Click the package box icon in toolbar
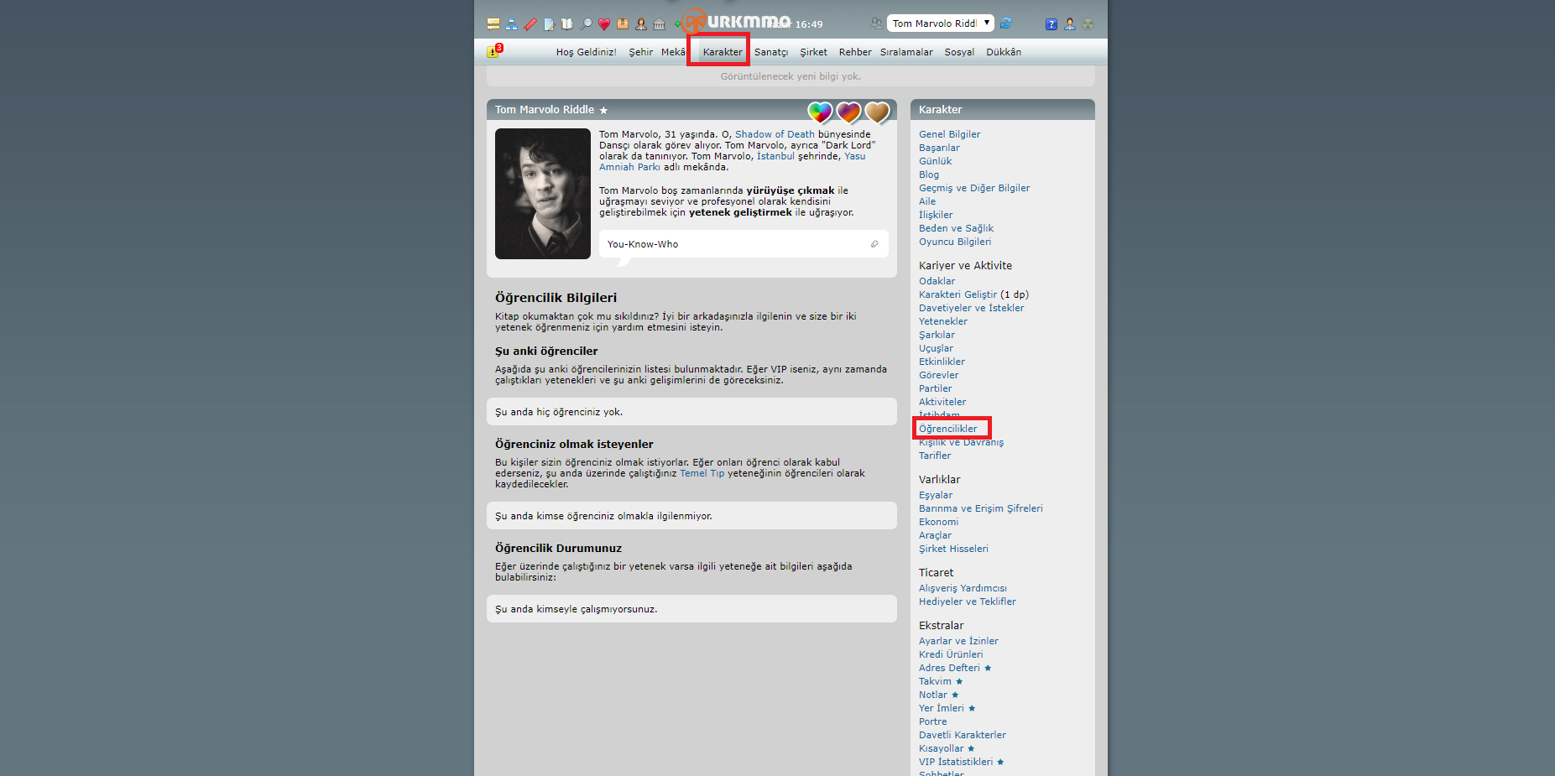Screen dimensions: 1555x776 click(x=623, y=24)
